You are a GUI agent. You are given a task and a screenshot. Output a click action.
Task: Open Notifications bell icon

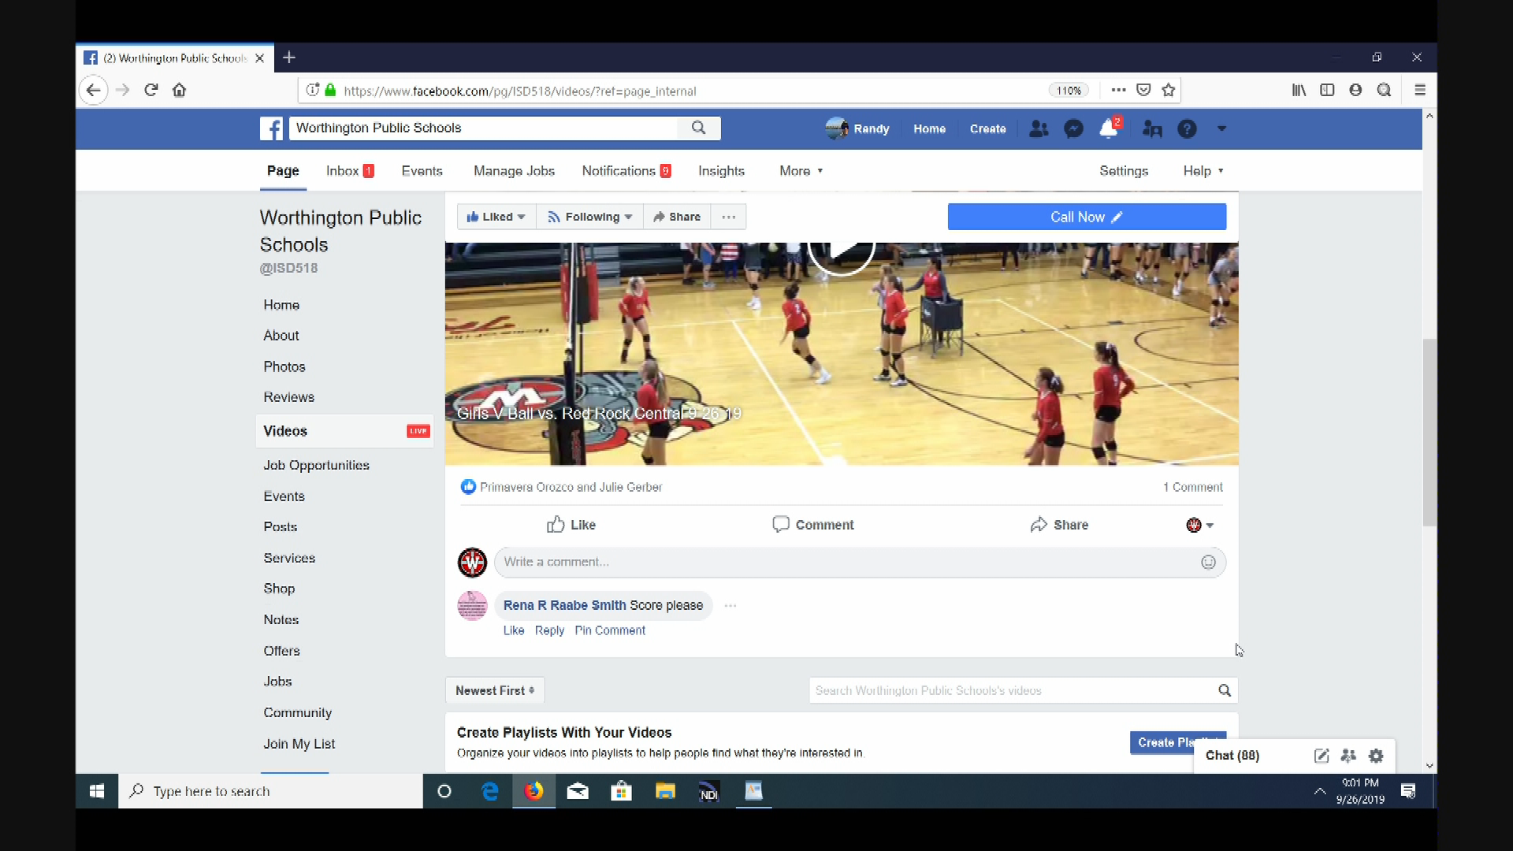1109,128
